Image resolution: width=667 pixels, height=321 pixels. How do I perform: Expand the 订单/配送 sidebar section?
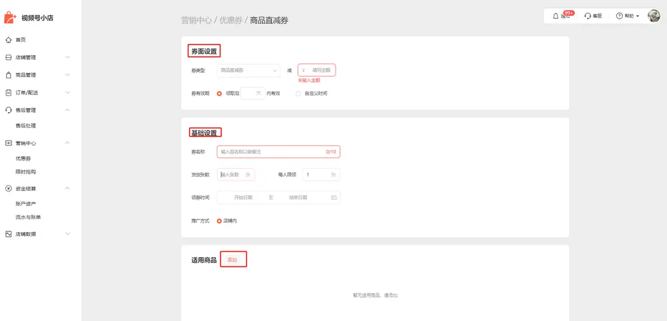(68, 93)
